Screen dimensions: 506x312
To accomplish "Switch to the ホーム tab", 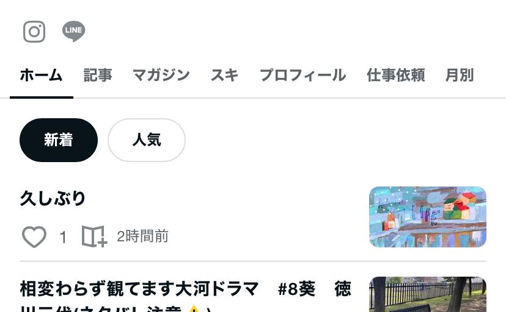I will pos(42,76).
